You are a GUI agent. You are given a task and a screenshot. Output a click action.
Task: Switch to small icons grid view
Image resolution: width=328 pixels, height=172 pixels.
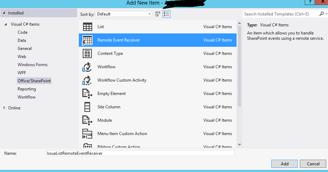tap(158, 14)
